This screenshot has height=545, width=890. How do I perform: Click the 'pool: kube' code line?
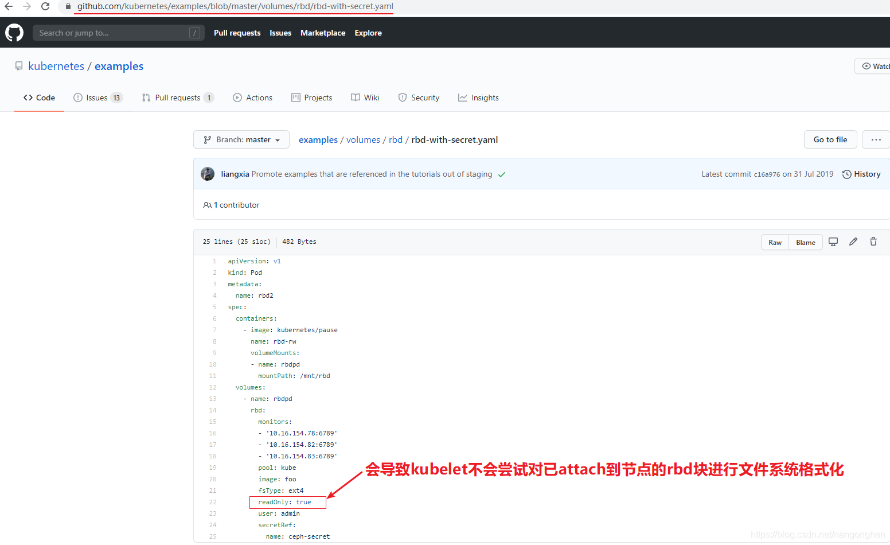[x=277, y=468]
